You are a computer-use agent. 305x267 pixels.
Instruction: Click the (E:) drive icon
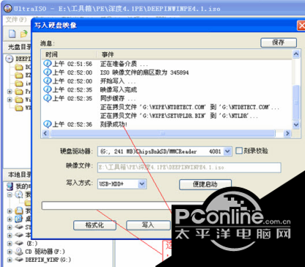click(x=18, y=243)
